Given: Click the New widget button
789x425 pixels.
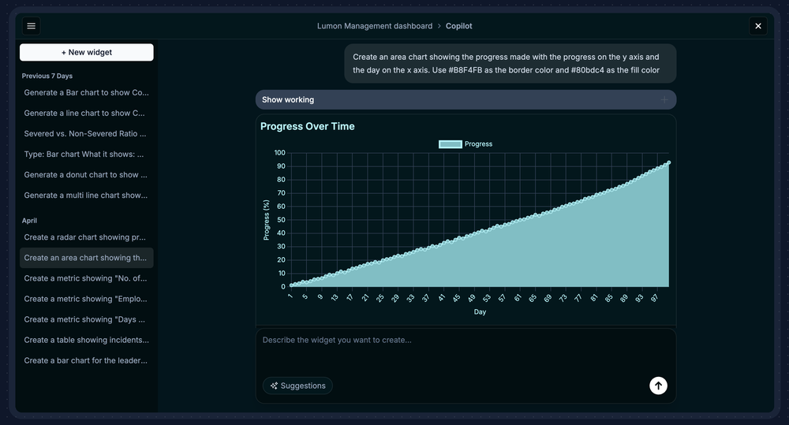Looking at the screenshot, I should point(87,53).
